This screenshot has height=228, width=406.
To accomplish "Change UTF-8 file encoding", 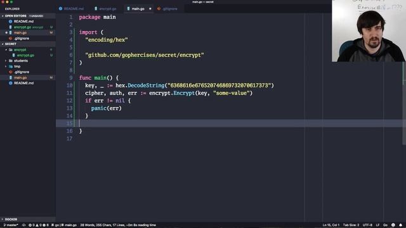I will (367, 225).
